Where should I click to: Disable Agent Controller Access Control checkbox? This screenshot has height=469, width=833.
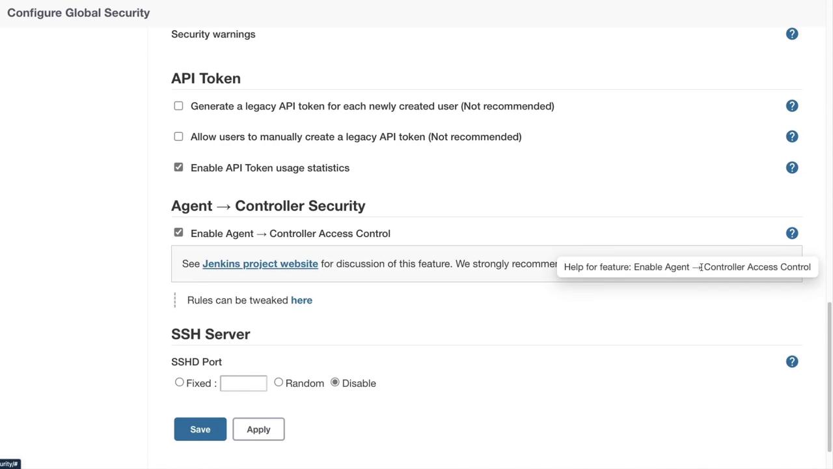click(x=178, y=233)
